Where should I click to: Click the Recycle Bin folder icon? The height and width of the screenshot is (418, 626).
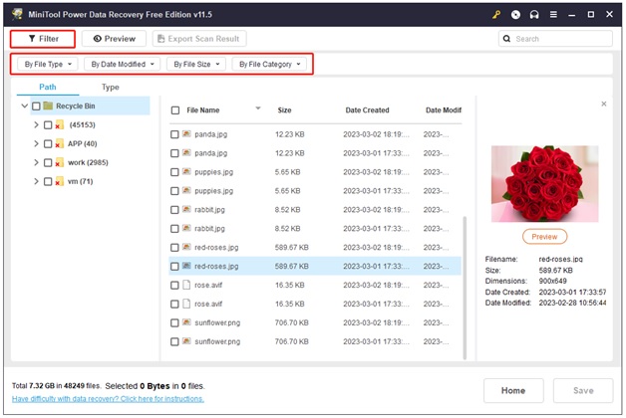pyautogui.click(x=48, y=105)
